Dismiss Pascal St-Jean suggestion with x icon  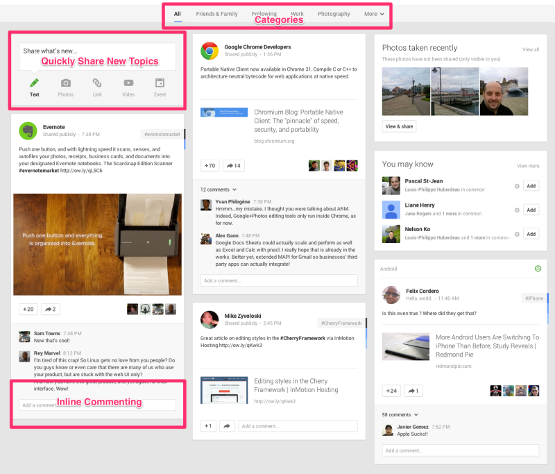tap(517, 186)
